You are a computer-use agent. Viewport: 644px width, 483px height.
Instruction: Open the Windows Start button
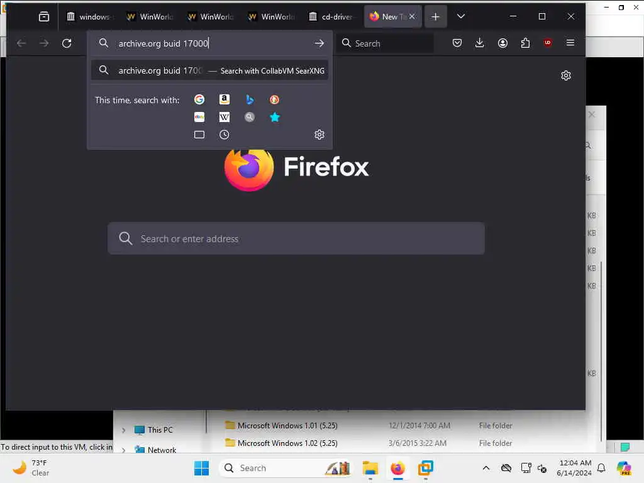coord(201,468)
